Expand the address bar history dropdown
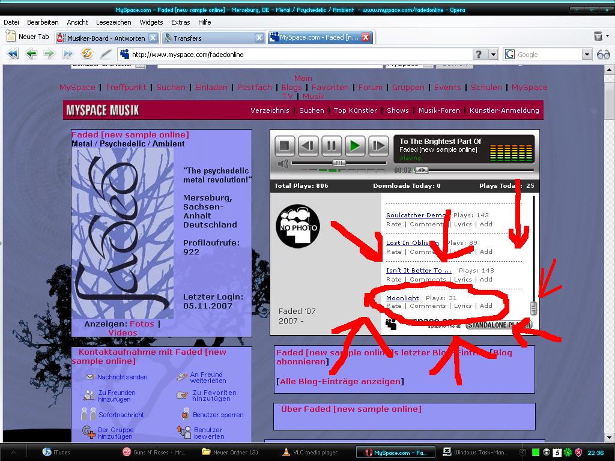 (x=493, y=55)
